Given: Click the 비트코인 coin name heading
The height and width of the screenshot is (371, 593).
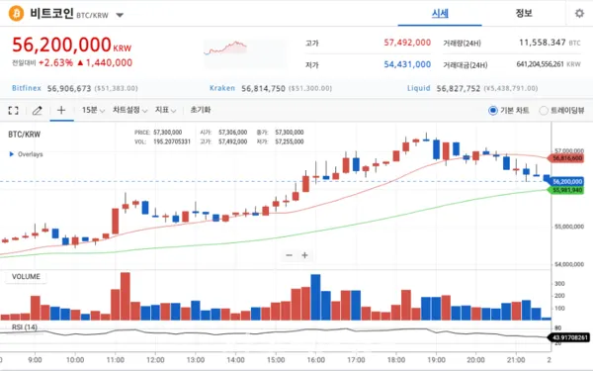Looking at the screenshot, I should coord(51,14).
